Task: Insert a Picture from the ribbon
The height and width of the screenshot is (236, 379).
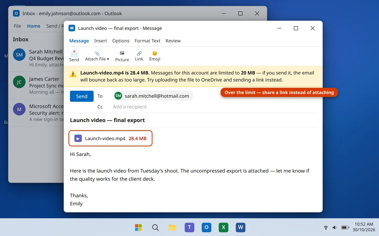Action: pos(122,56)
